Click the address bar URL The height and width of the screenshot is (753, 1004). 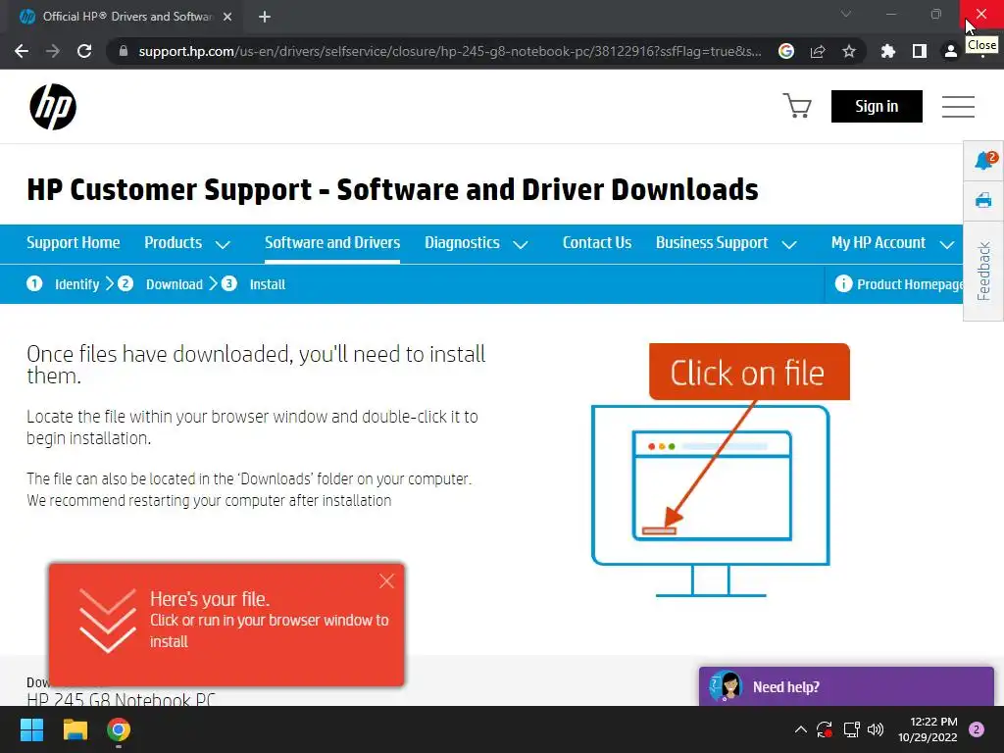(449, 51)
